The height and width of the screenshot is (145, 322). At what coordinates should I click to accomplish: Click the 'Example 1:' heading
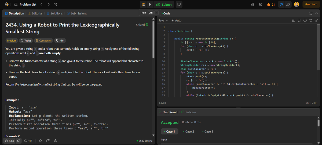(13, 100)
